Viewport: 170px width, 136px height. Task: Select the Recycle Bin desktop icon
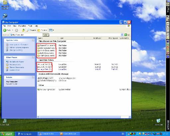pos(159,122)
